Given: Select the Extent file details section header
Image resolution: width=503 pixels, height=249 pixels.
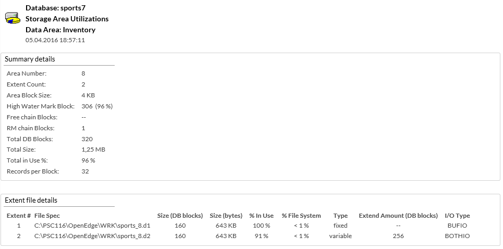Looking at the screenshot, I should point(31,201).
